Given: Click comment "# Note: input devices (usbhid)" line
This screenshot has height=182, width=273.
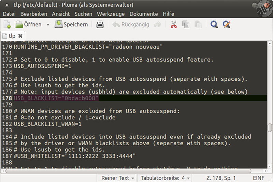Looking at the screenshot, I should 131,92.
